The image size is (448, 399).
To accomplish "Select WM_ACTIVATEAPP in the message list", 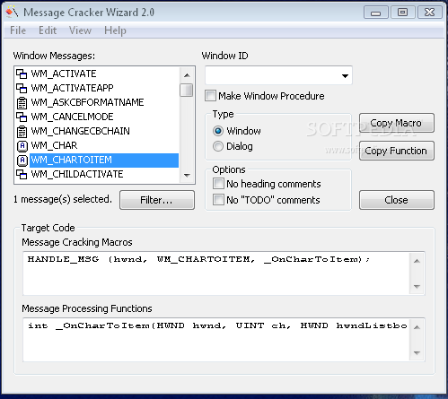I will (x=72, y=88).
